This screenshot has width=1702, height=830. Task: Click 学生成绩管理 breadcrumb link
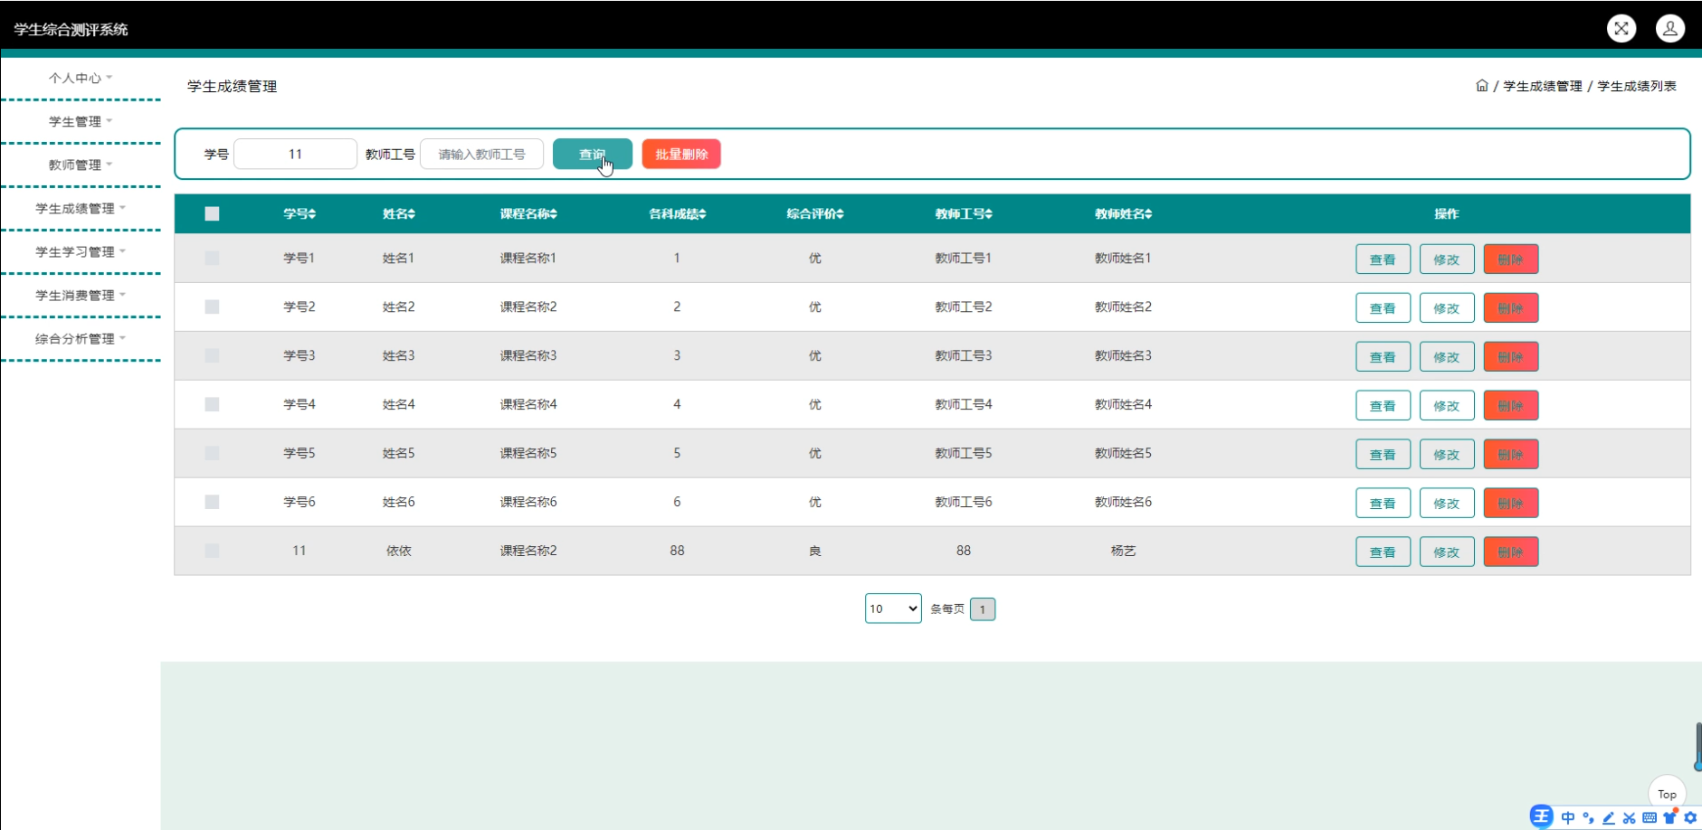pos(1543,86)
